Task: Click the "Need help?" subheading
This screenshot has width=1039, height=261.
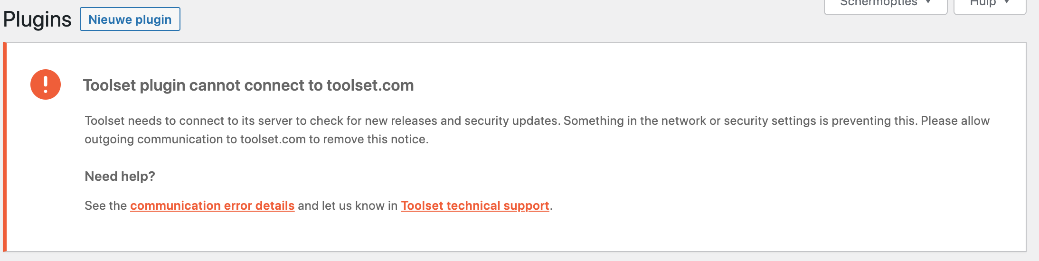Action: pyautogui.click(x=120, y=177)
